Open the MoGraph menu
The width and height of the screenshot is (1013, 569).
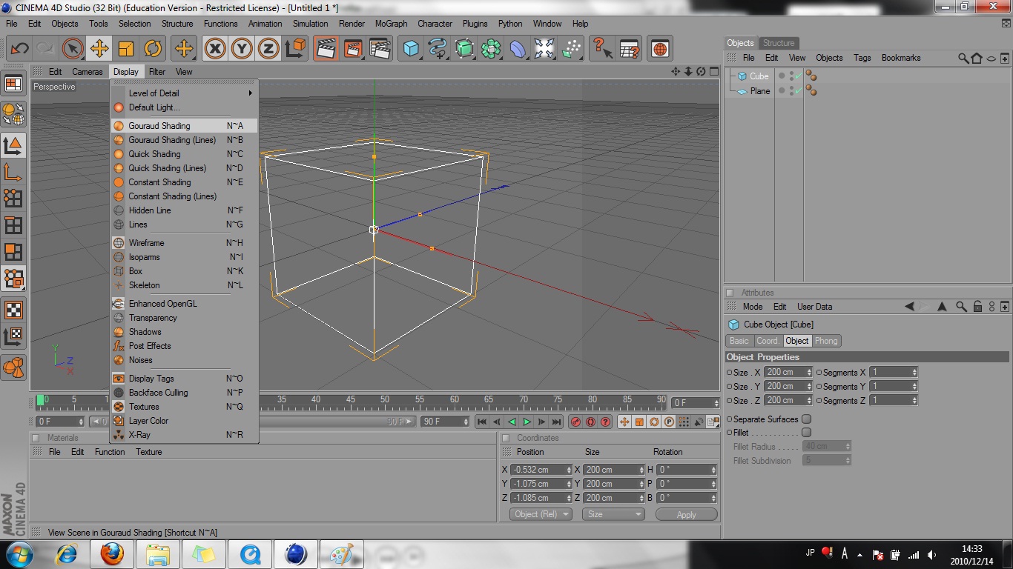(391, 24)
